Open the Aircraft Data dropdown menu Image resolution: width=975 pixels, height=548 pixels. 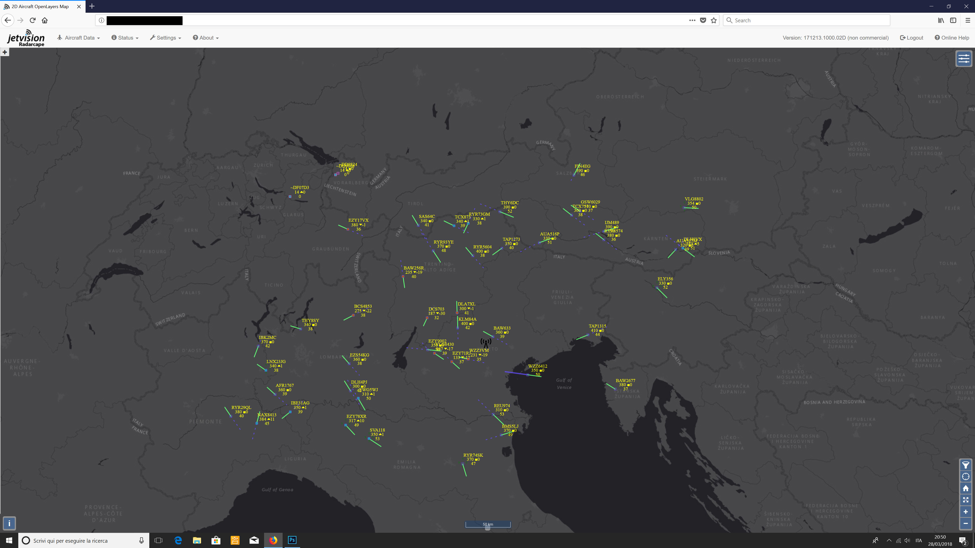(x=79, y=38)
